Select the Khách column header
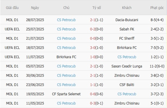This screenshot has width=167, height=108. [127, 8]
